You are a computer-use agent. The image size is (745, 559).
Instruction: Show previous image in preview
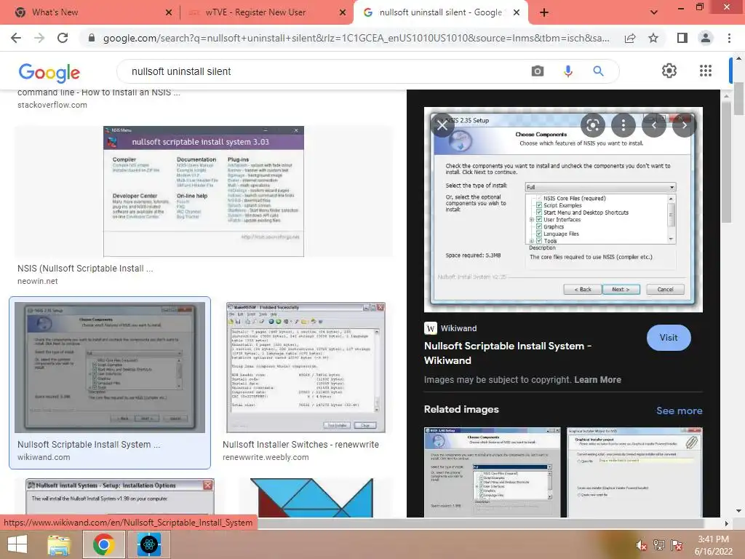[x=654, y=125]
